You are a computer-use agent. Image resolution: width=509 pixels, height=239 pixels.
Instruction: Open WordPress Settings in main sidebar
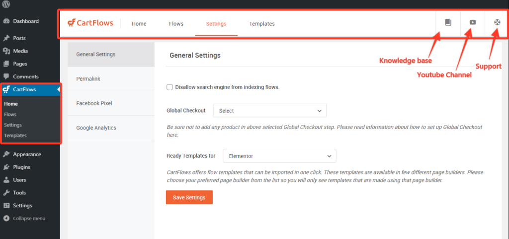click(23, 206)
